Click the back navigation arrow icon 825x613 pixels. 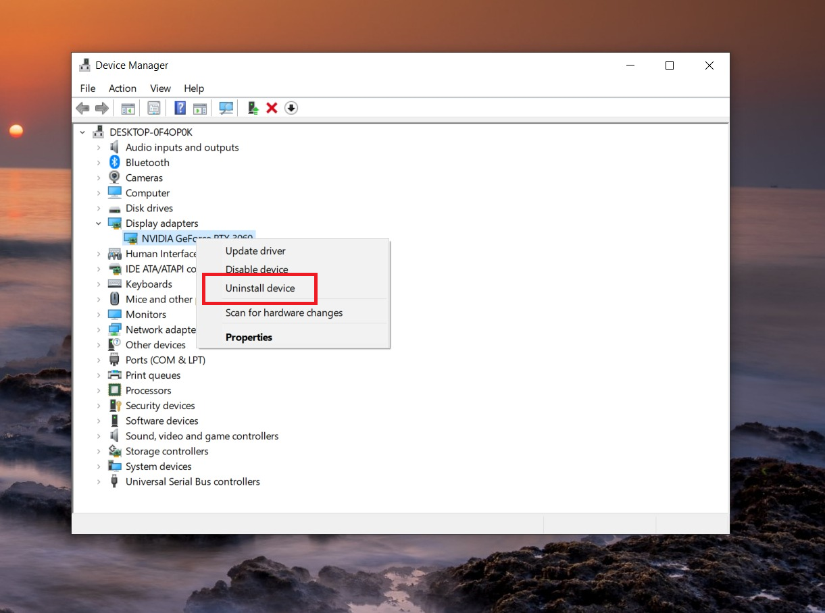[x=82, y=108]
